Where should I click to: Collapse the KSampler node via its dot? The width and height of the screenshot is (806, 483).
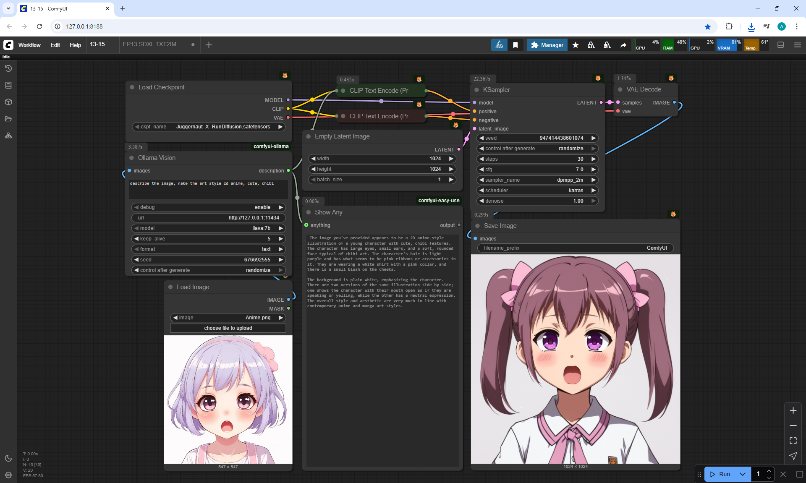[476, 90]
